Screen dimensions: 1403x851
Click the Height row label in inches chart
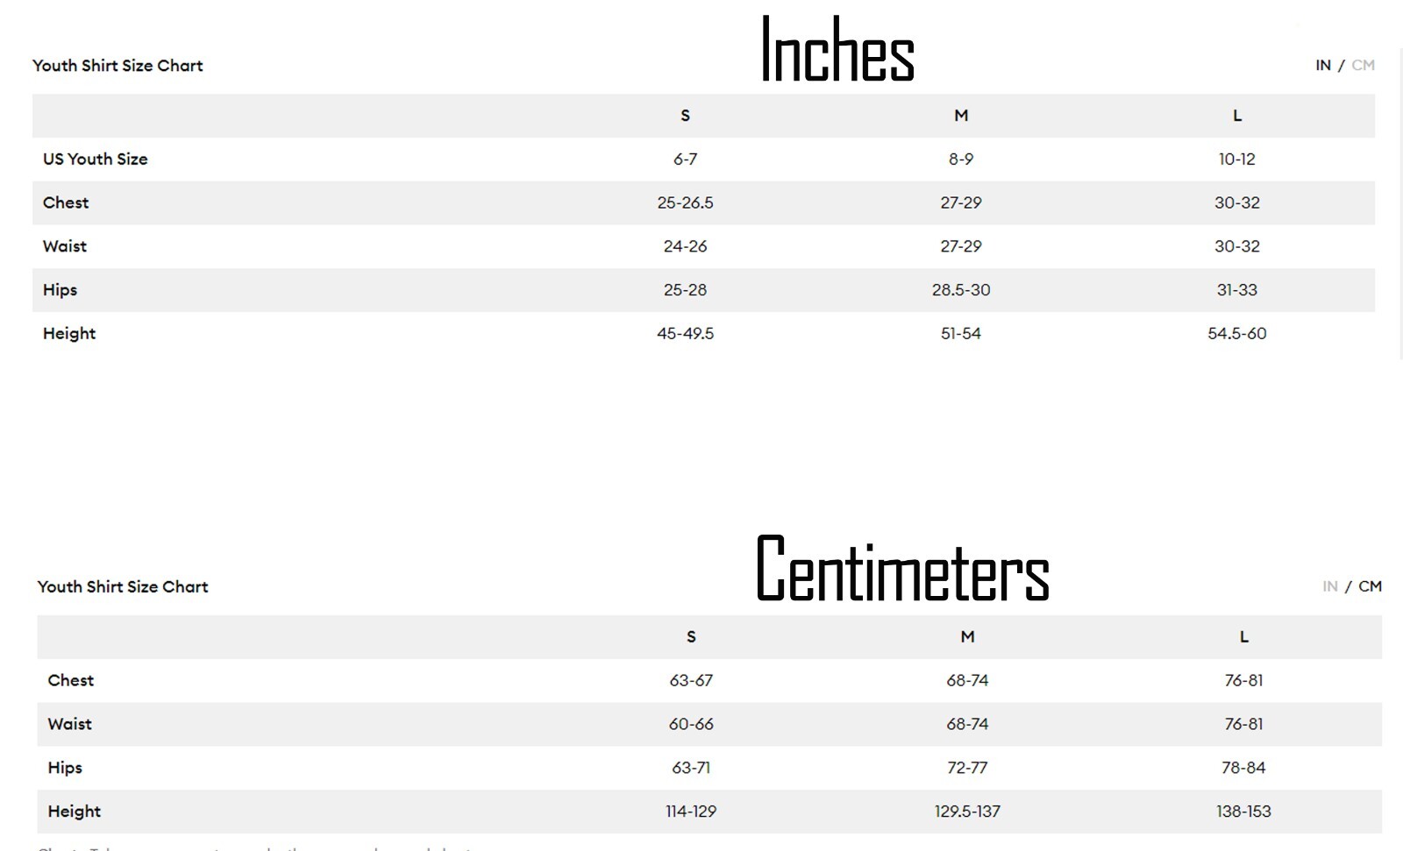click(x=69, y=334)
